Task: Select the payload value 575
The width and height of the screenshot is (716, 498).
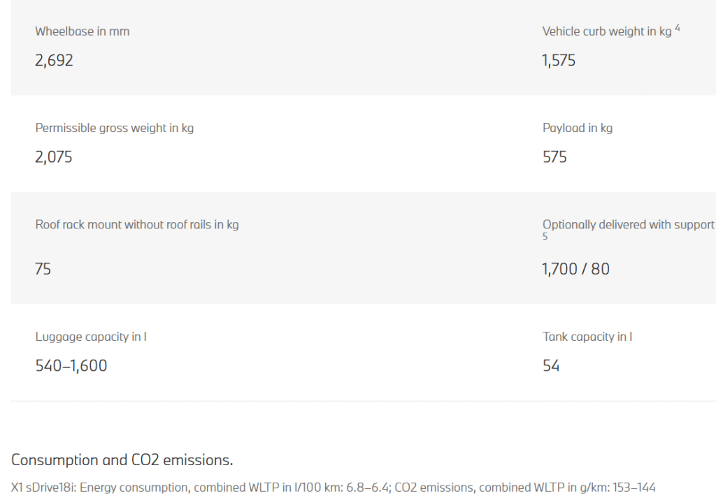Action: 554,157
